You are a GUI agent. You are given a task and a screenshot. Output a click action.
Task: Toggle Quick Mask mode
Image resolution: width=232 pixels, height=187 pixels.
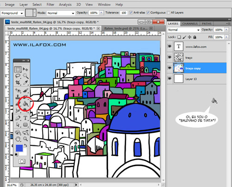22,162
